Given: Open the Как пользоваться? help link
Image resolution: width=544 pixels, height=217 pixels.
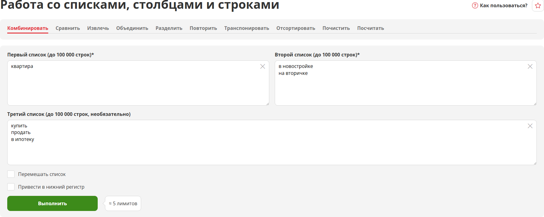Looking at the screenshot, I should click(503, 5).
